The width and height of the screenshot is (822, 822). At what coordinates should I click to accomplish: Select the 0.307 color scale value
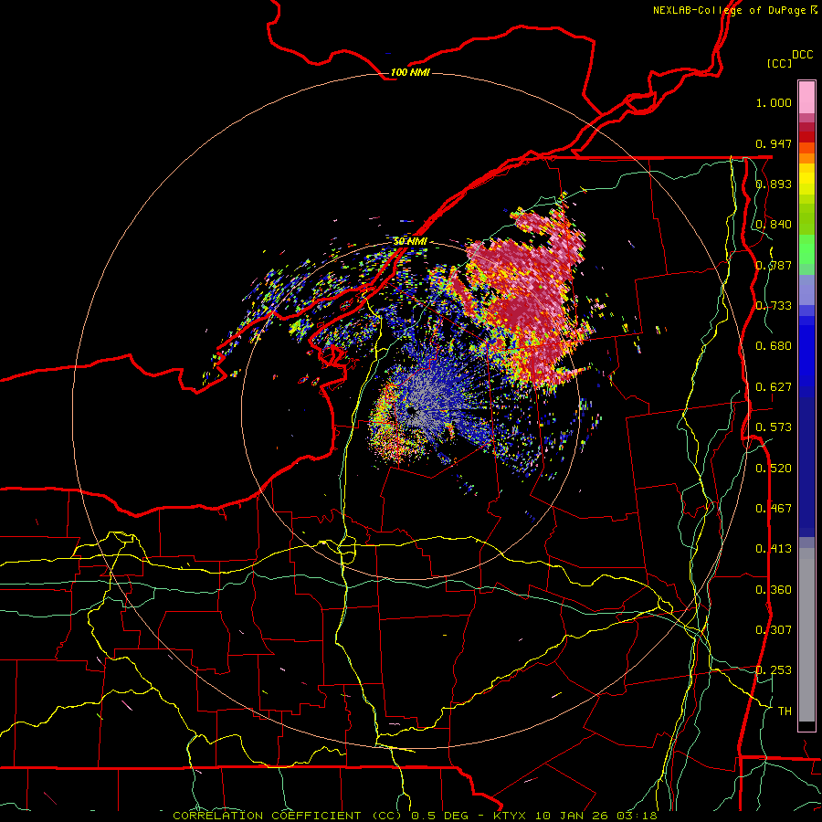pos(774,630)
